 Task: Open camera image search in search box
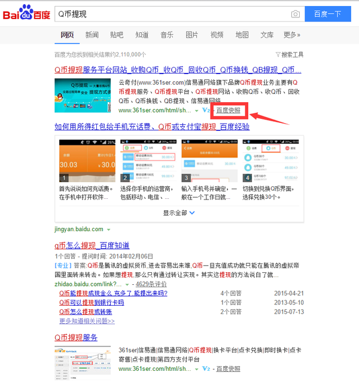click(x=295, y=14)
